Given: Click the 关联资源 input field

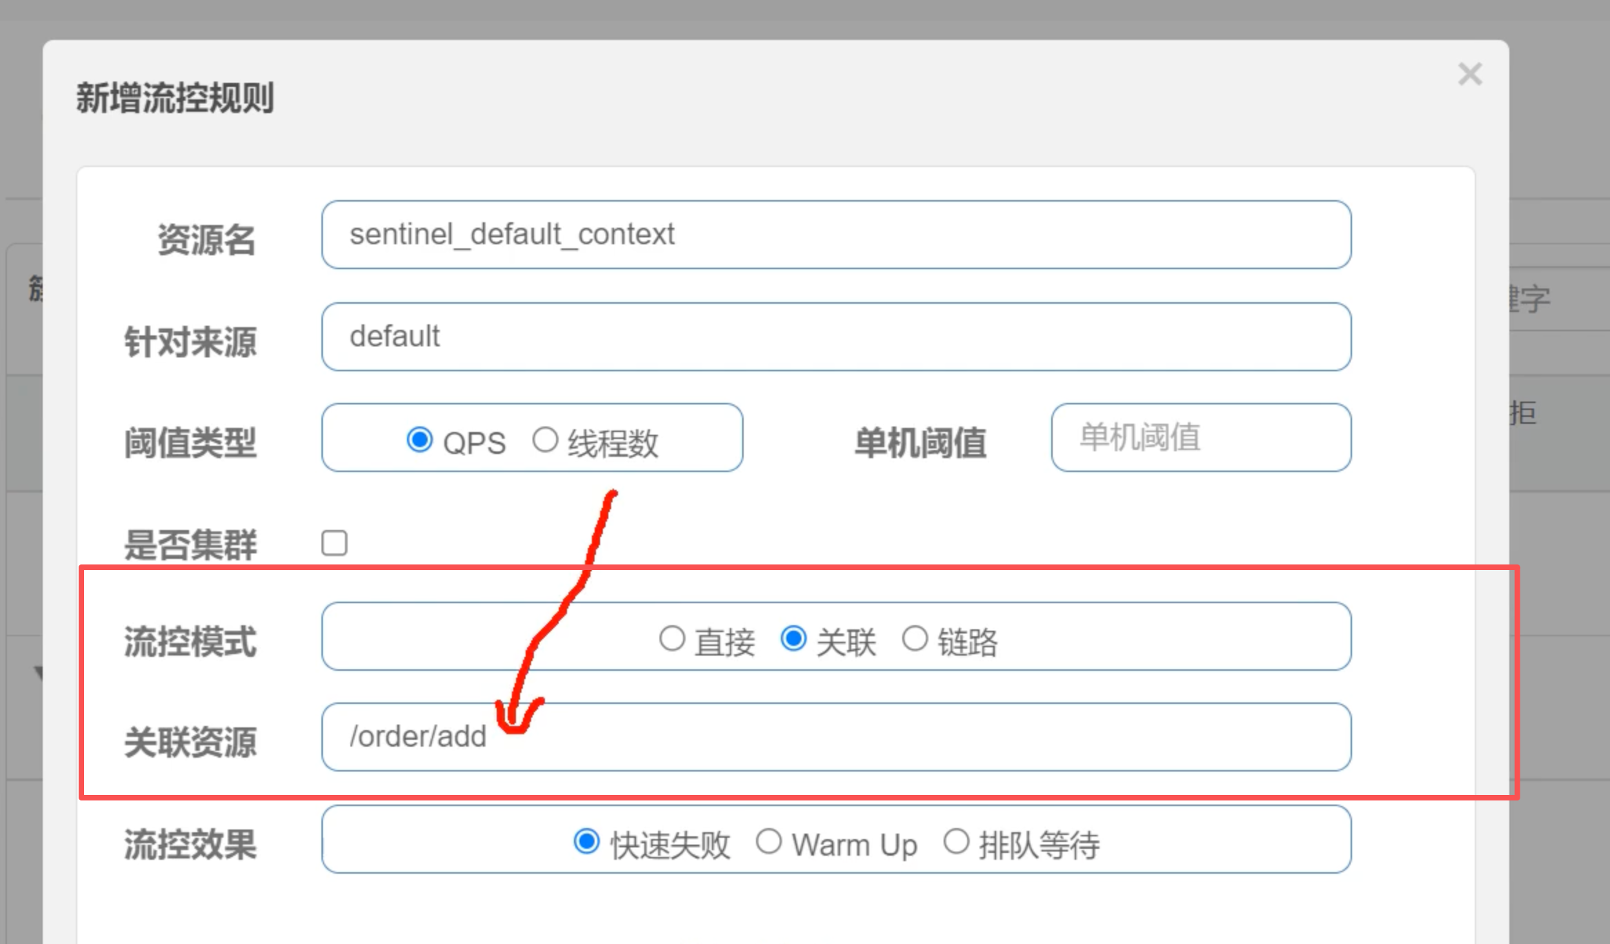Looking at the screenshot, I should point(836,737).
